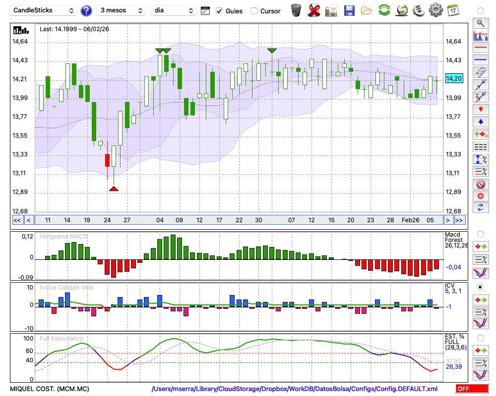This screenshot has height=396, width=496.
Task: Click the ICV panel V-curve indicator button
Action: point(481,324)
